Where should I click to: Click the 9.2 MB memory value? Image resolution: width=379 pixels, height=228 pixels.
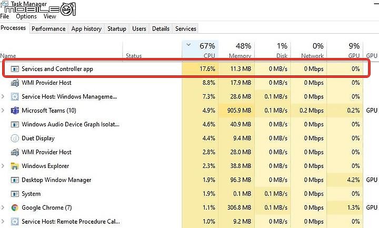(243, 222)
